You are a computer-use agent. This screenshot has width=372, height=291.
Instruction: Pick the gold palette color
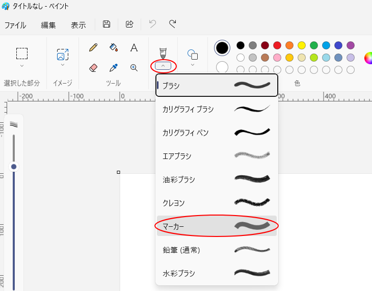click(289, 58)
